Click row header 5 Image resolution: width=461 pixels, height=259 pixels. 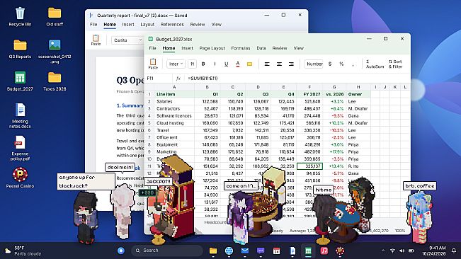coord(149,123)
